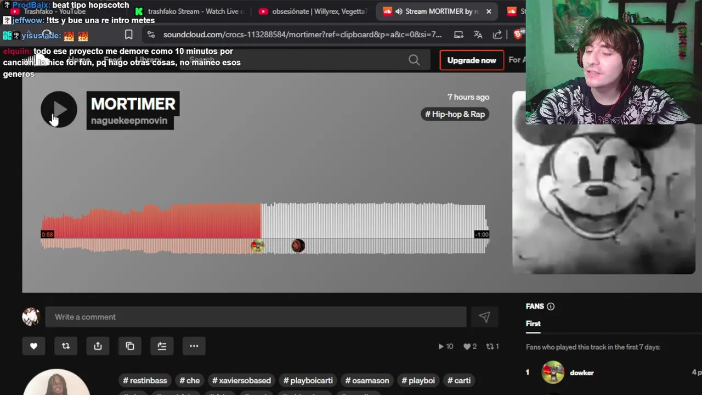Bookmark this page with bookmark icon

(128, 35)
